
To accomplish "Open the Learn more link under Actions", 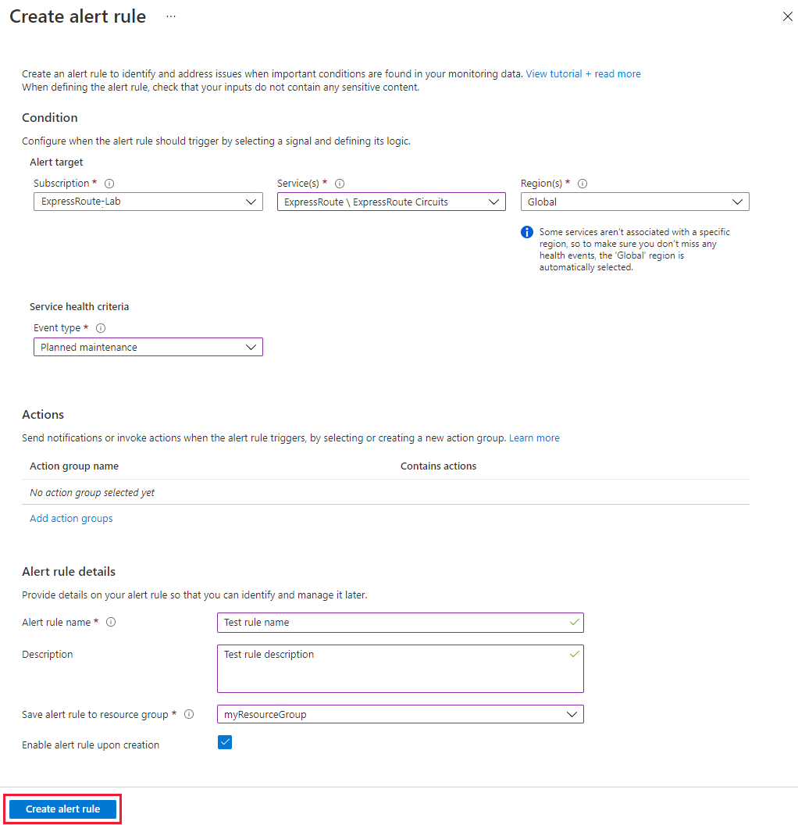I will pyautogui.click(x=534, y=437).
